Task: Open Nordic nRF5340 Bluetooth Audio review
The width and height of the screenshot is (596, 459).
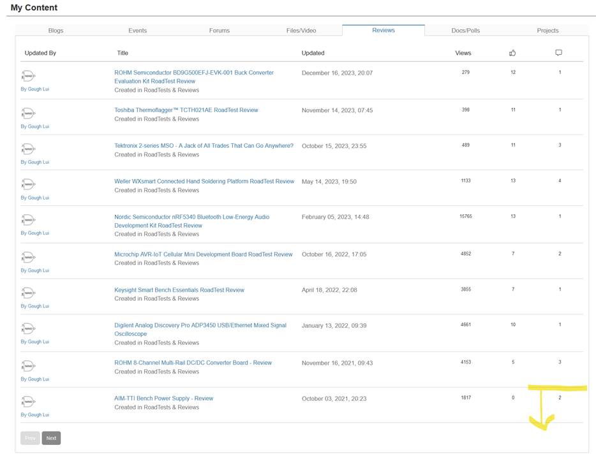Action: (192, 221)
